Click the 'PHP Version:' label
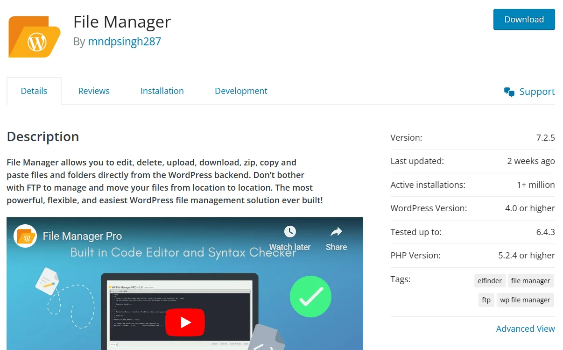The image size is (563, 350). point(415,256)
